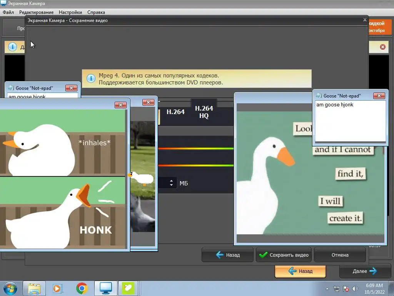The width and height of the screenshot is (394, 296).
Task: Close the left Goose "Not-epad" window
Action: [x=71, y=88]
